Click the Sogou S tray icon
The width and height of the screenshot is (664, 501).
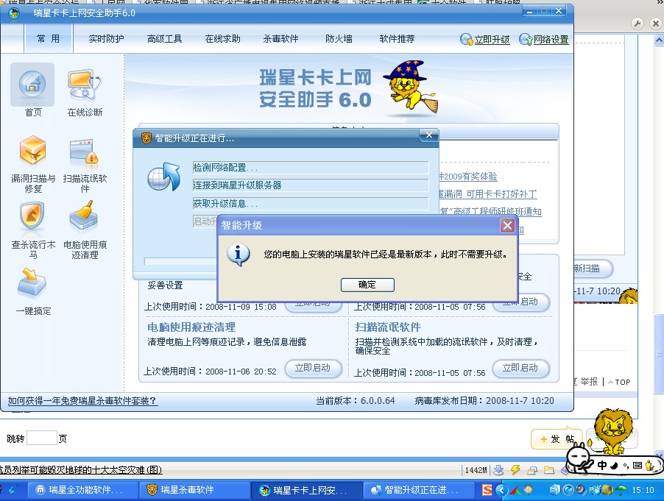487,490
